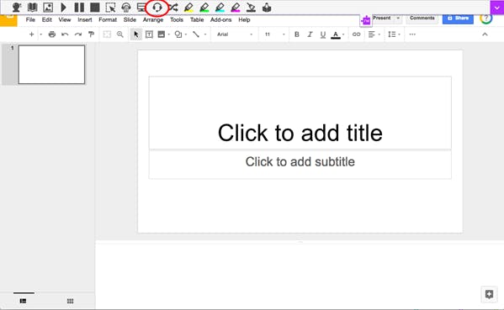Click the Read&Write Pause button

tap(79, 7)
